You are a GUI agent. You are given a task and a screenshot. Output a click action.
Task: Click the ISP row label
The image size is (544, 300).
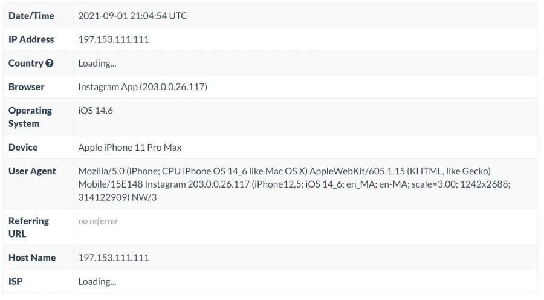coord(15,281)
